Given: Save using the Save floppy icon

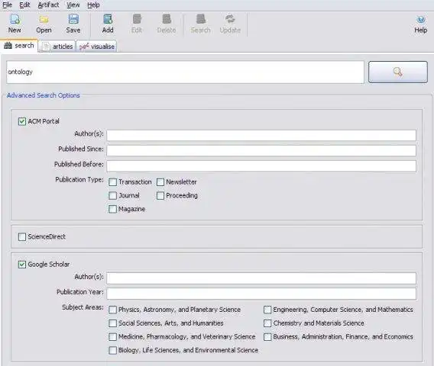Looking at the screenshot, I should (73, 19).
